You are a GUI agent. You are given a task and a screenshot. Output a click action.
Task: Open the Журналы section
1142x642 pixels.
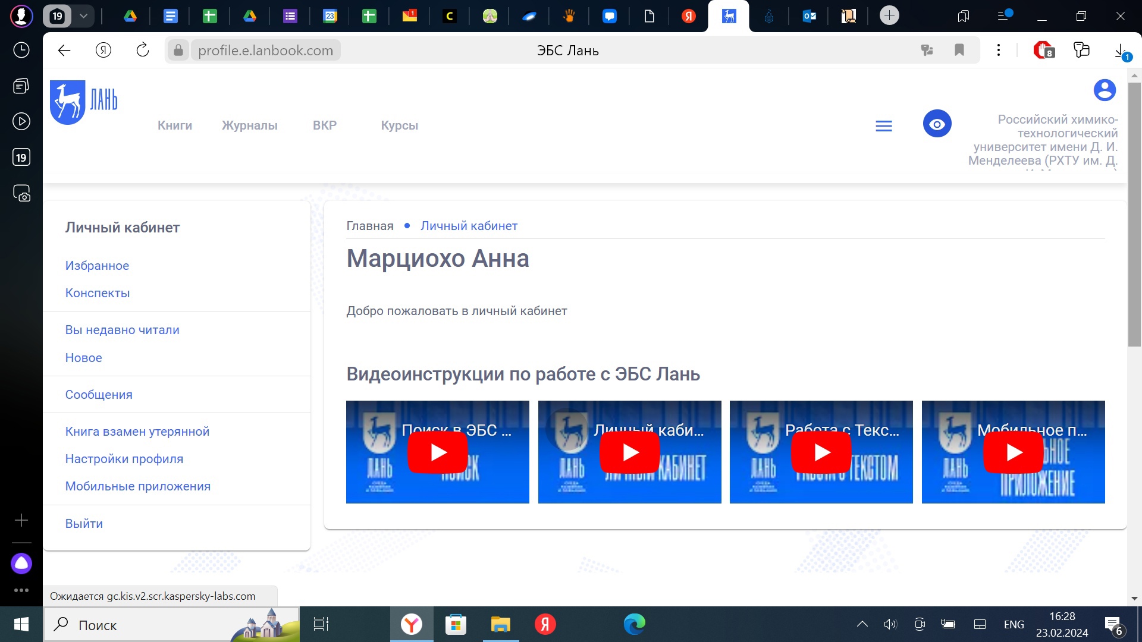click(250, 125)
